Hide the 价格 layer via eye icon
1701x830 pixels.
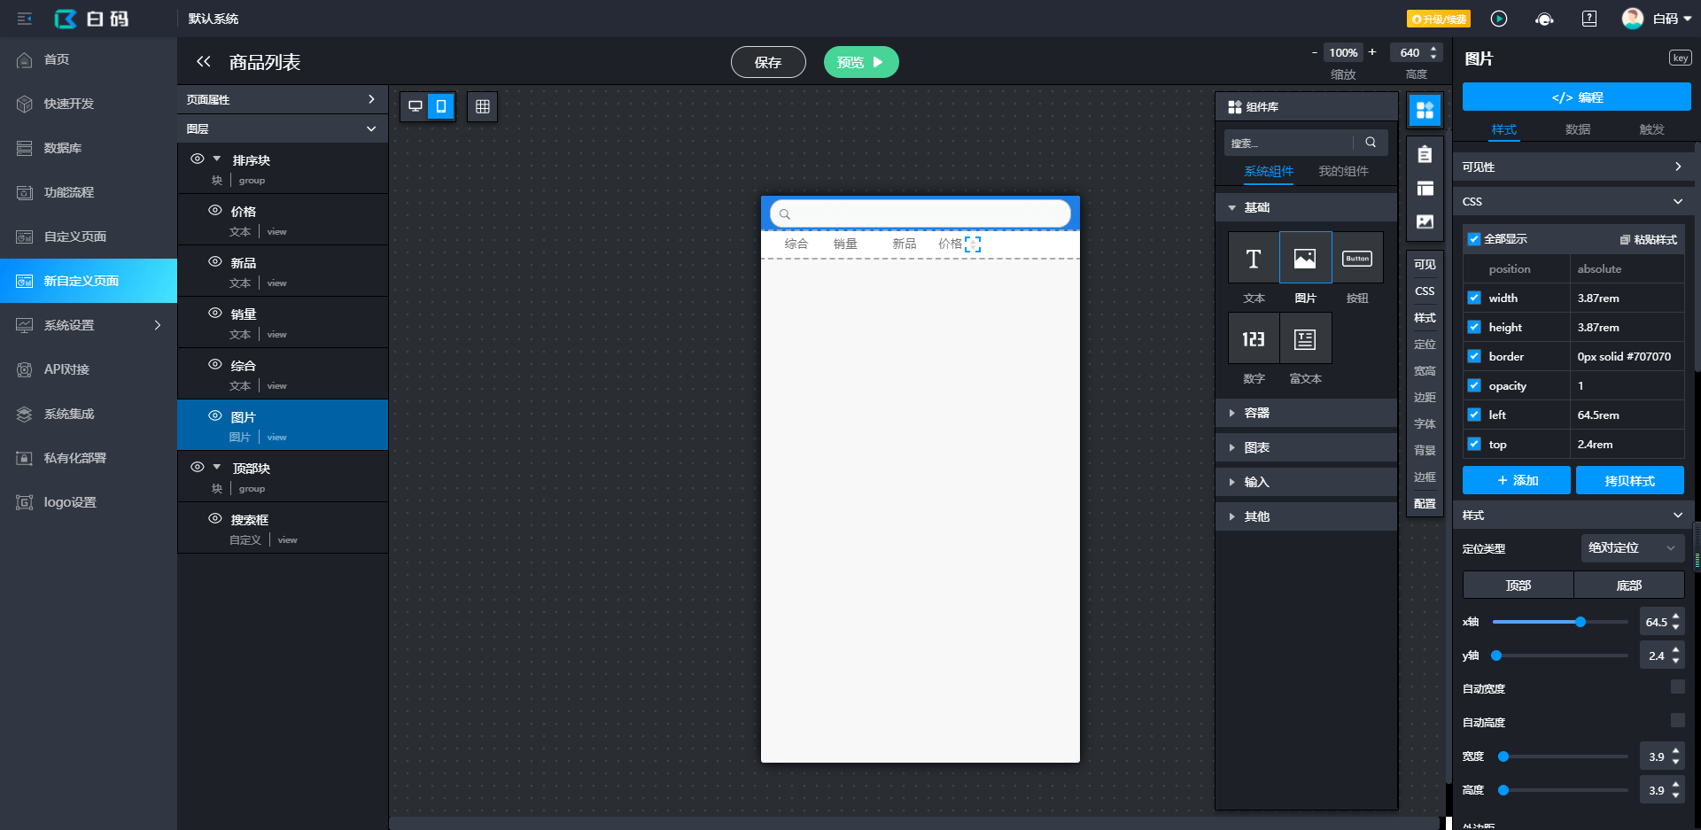coord(215,210)
